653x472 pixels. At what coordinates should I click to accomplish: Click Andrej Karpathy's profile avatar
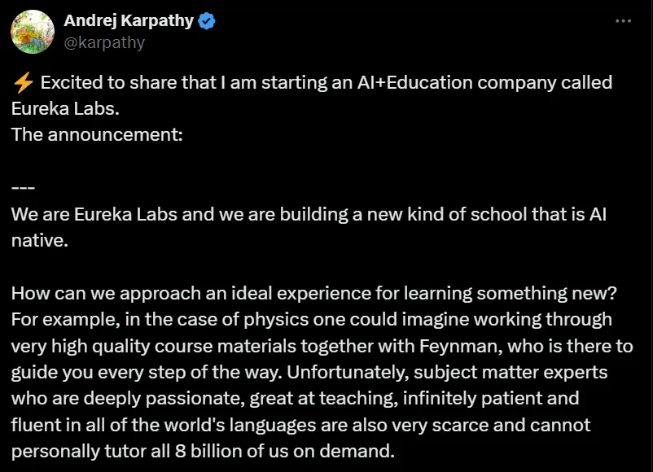(33, 32)
